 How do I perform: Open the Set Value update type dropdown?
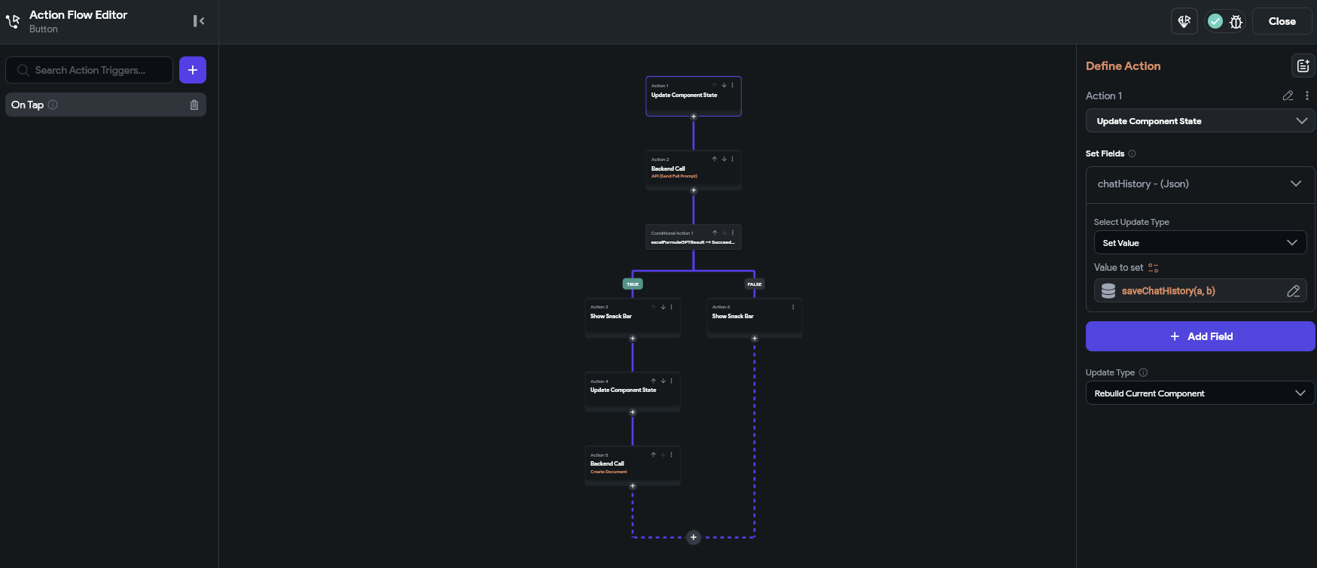(1200, 242)
